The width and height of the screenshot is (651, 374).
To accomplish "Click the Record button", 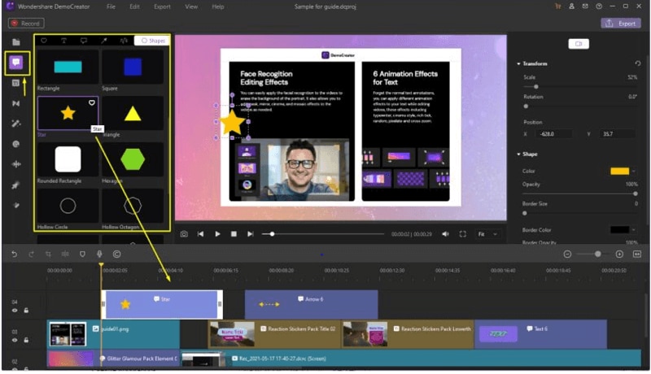I will tap(26, 24).
